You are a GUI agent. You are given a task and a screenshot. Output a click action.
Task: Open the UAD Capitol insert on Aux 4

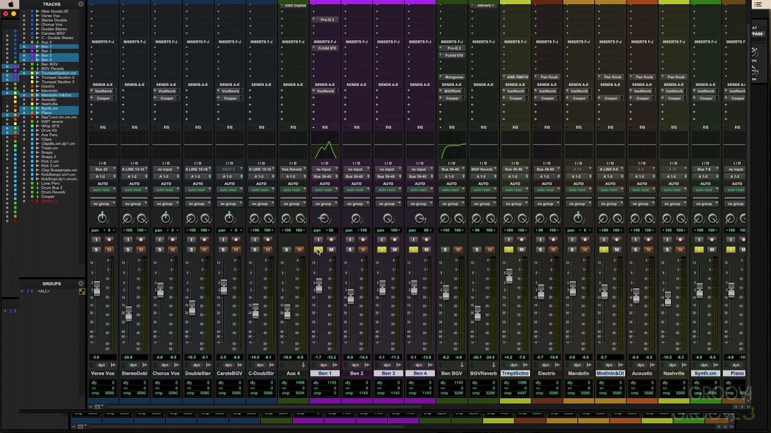(x=295, y=5)
